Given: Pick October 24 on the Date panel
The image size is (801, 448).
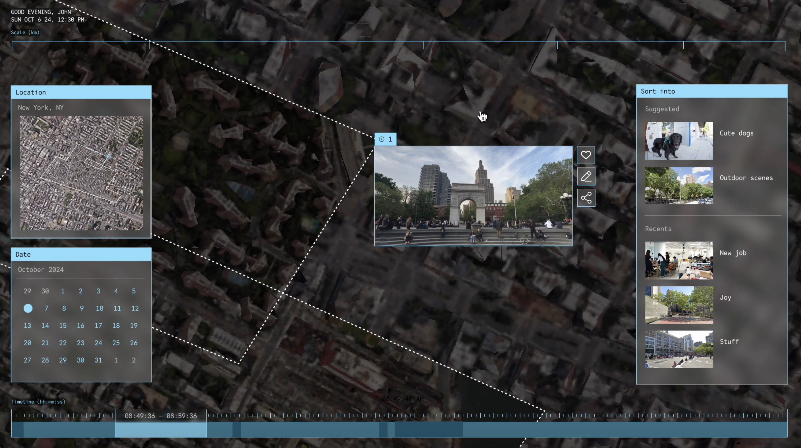Looking at the screenshot, I should [98, 343].
